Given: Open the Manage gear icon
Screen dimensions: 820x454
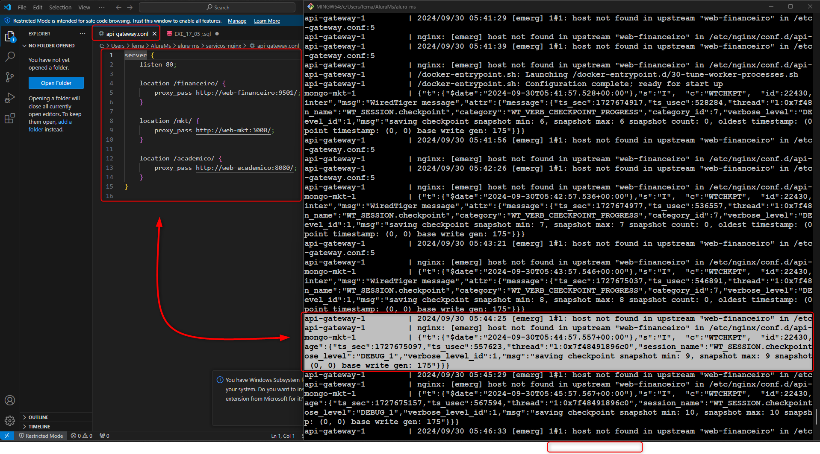Looking at the screenshot, I should [x=10, y=421].
